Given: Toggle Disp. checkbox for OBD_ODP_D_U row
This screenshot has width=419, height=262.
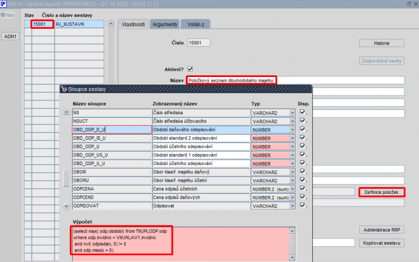Looking at the screenshot, I should pos(303,129).
